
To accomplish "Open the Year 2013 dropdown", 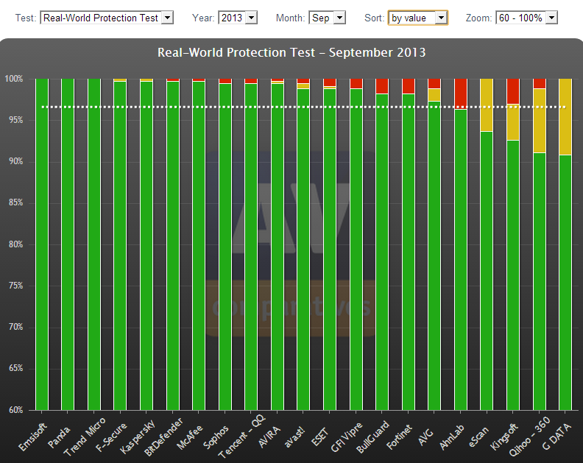I will point(238,18).
